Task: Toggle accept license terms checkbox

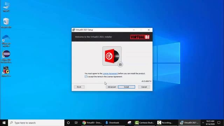Action: coord(86,77)
